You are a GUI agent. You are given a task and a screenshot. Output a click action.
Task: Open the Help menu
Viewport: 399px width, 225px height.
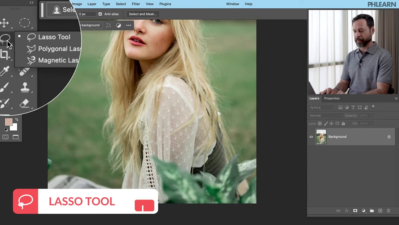248,4
